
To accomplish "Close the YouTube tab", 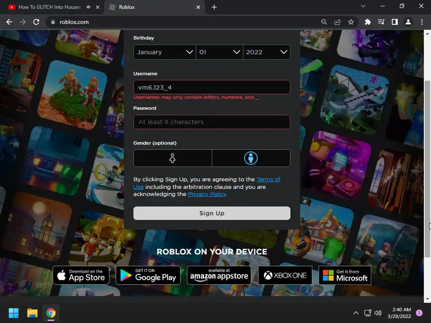I will pos(98,7).
